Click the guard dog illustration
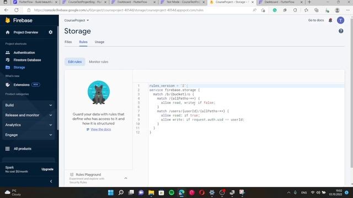Screen dimensions: 353x198 (x=99, y=92)
